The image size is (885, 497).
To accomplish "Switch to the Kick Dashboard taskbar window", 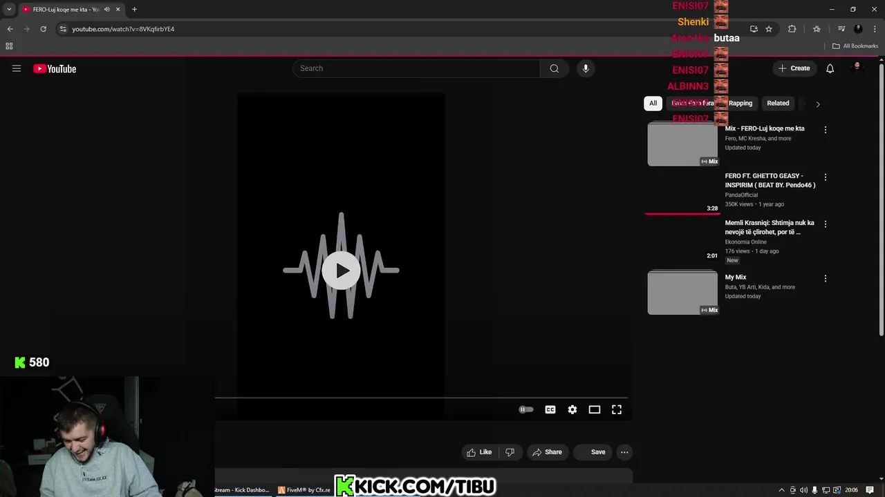I will 241,490.
